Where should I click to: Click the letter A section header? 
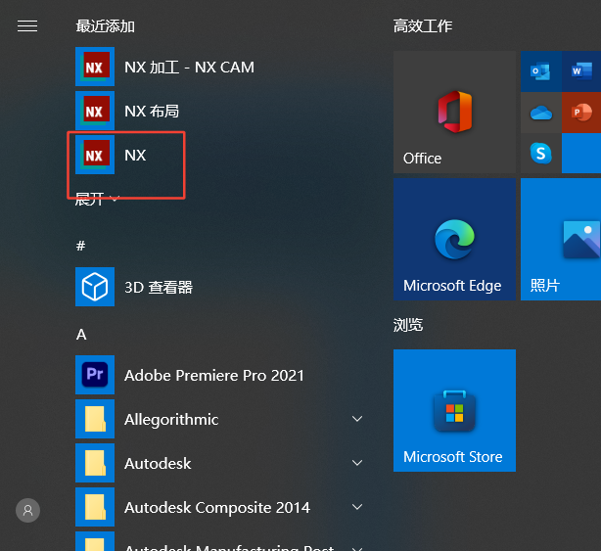click(81, 335)
